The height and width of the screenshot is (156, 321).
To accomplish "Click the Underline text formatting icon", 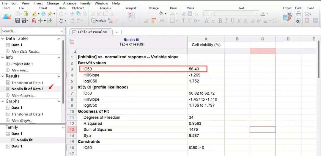I will pos(232,21).
